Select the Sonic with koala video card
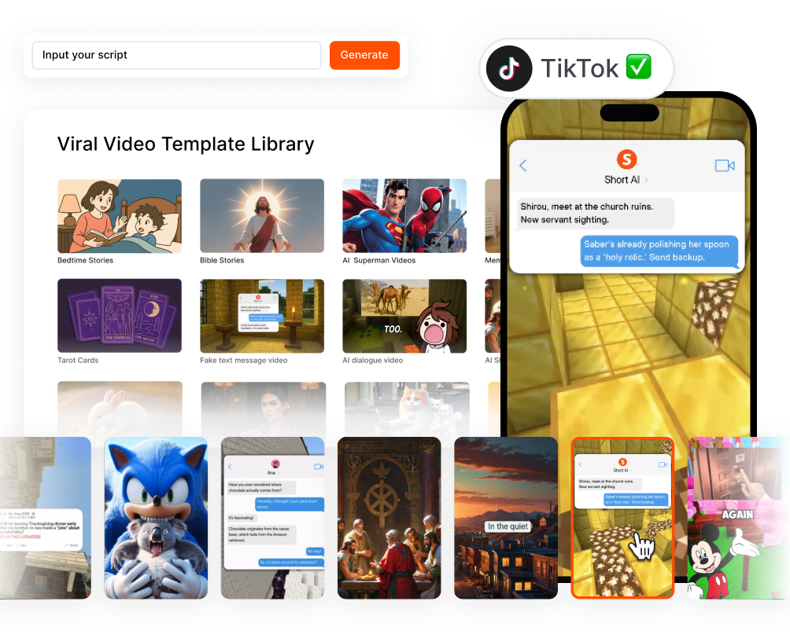The image size is (790, 638). pos(156,518)
